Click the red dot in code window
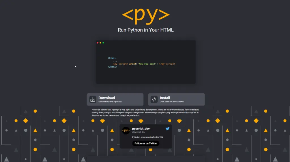The image size is (290, 162). pyautogui.click(x=98, y=43)
